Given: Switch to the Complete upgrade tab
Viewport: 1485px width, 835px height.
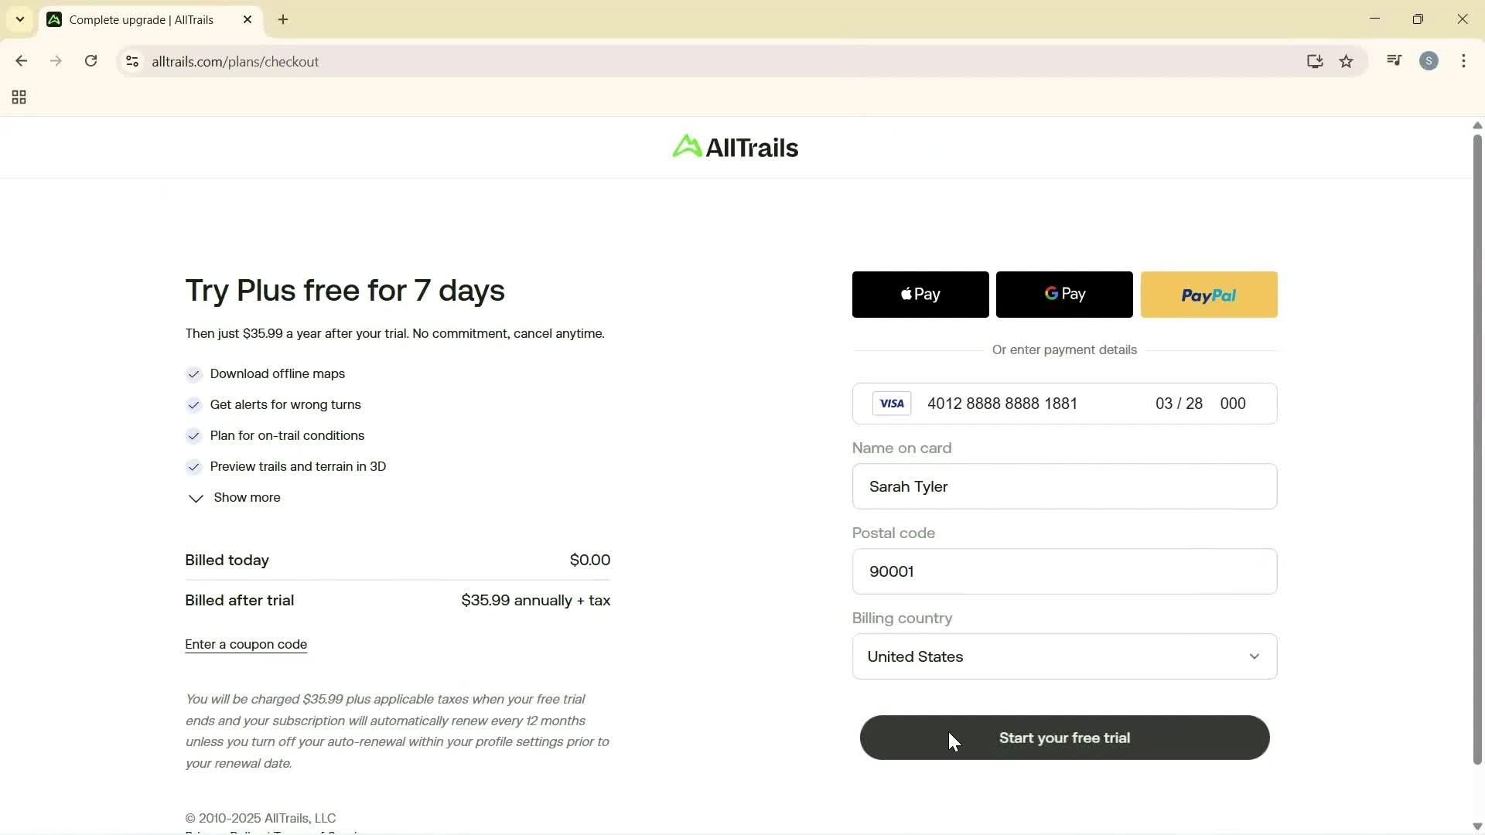Looking at the screenshot, I should [139, 19].
